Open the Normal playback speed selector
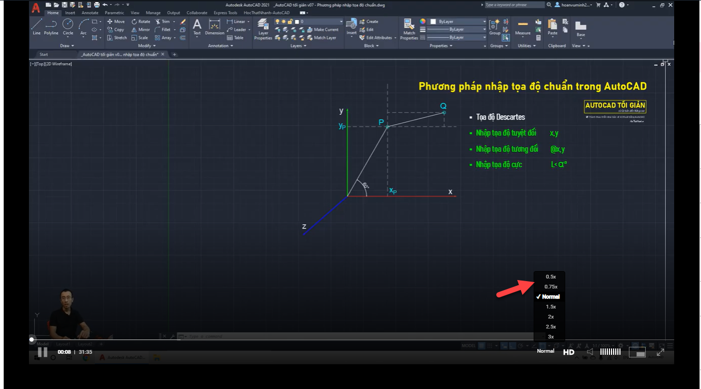The height and width of the screenshot is (389, 701). click(x=545, y=351)
